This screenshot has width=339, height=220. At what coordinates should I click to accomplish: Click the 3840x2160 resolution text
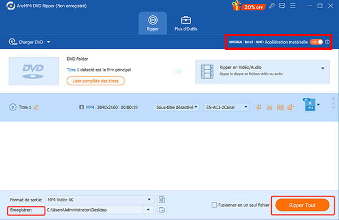coord(107,107)
